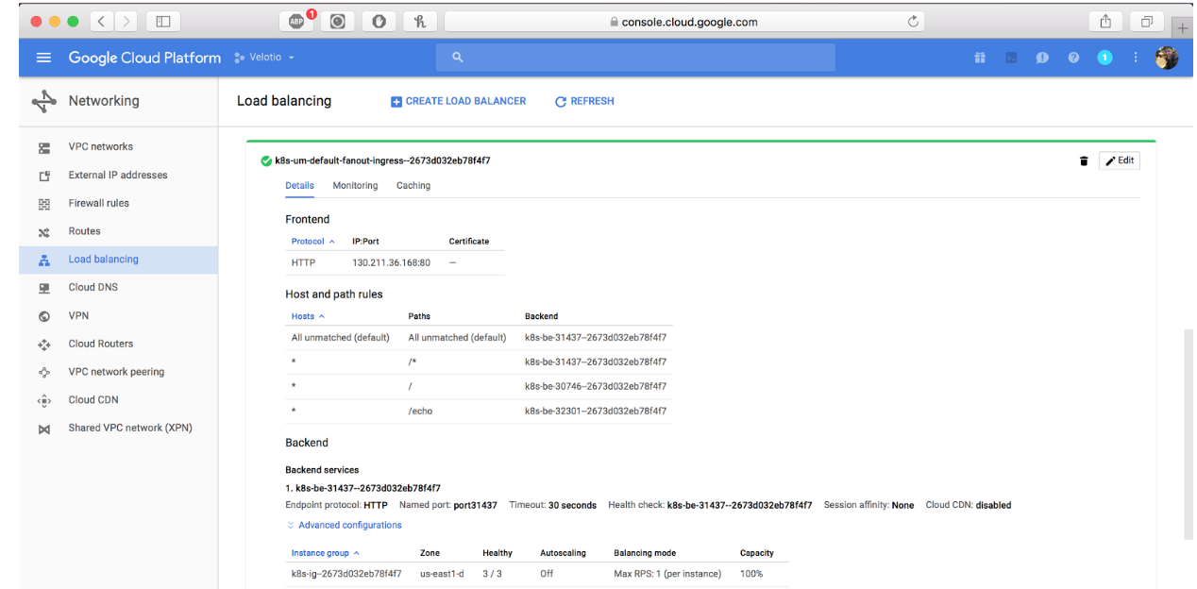Click the Create Load Balancer button
This screenshot has width=1197, height=589.
(459, 101)
